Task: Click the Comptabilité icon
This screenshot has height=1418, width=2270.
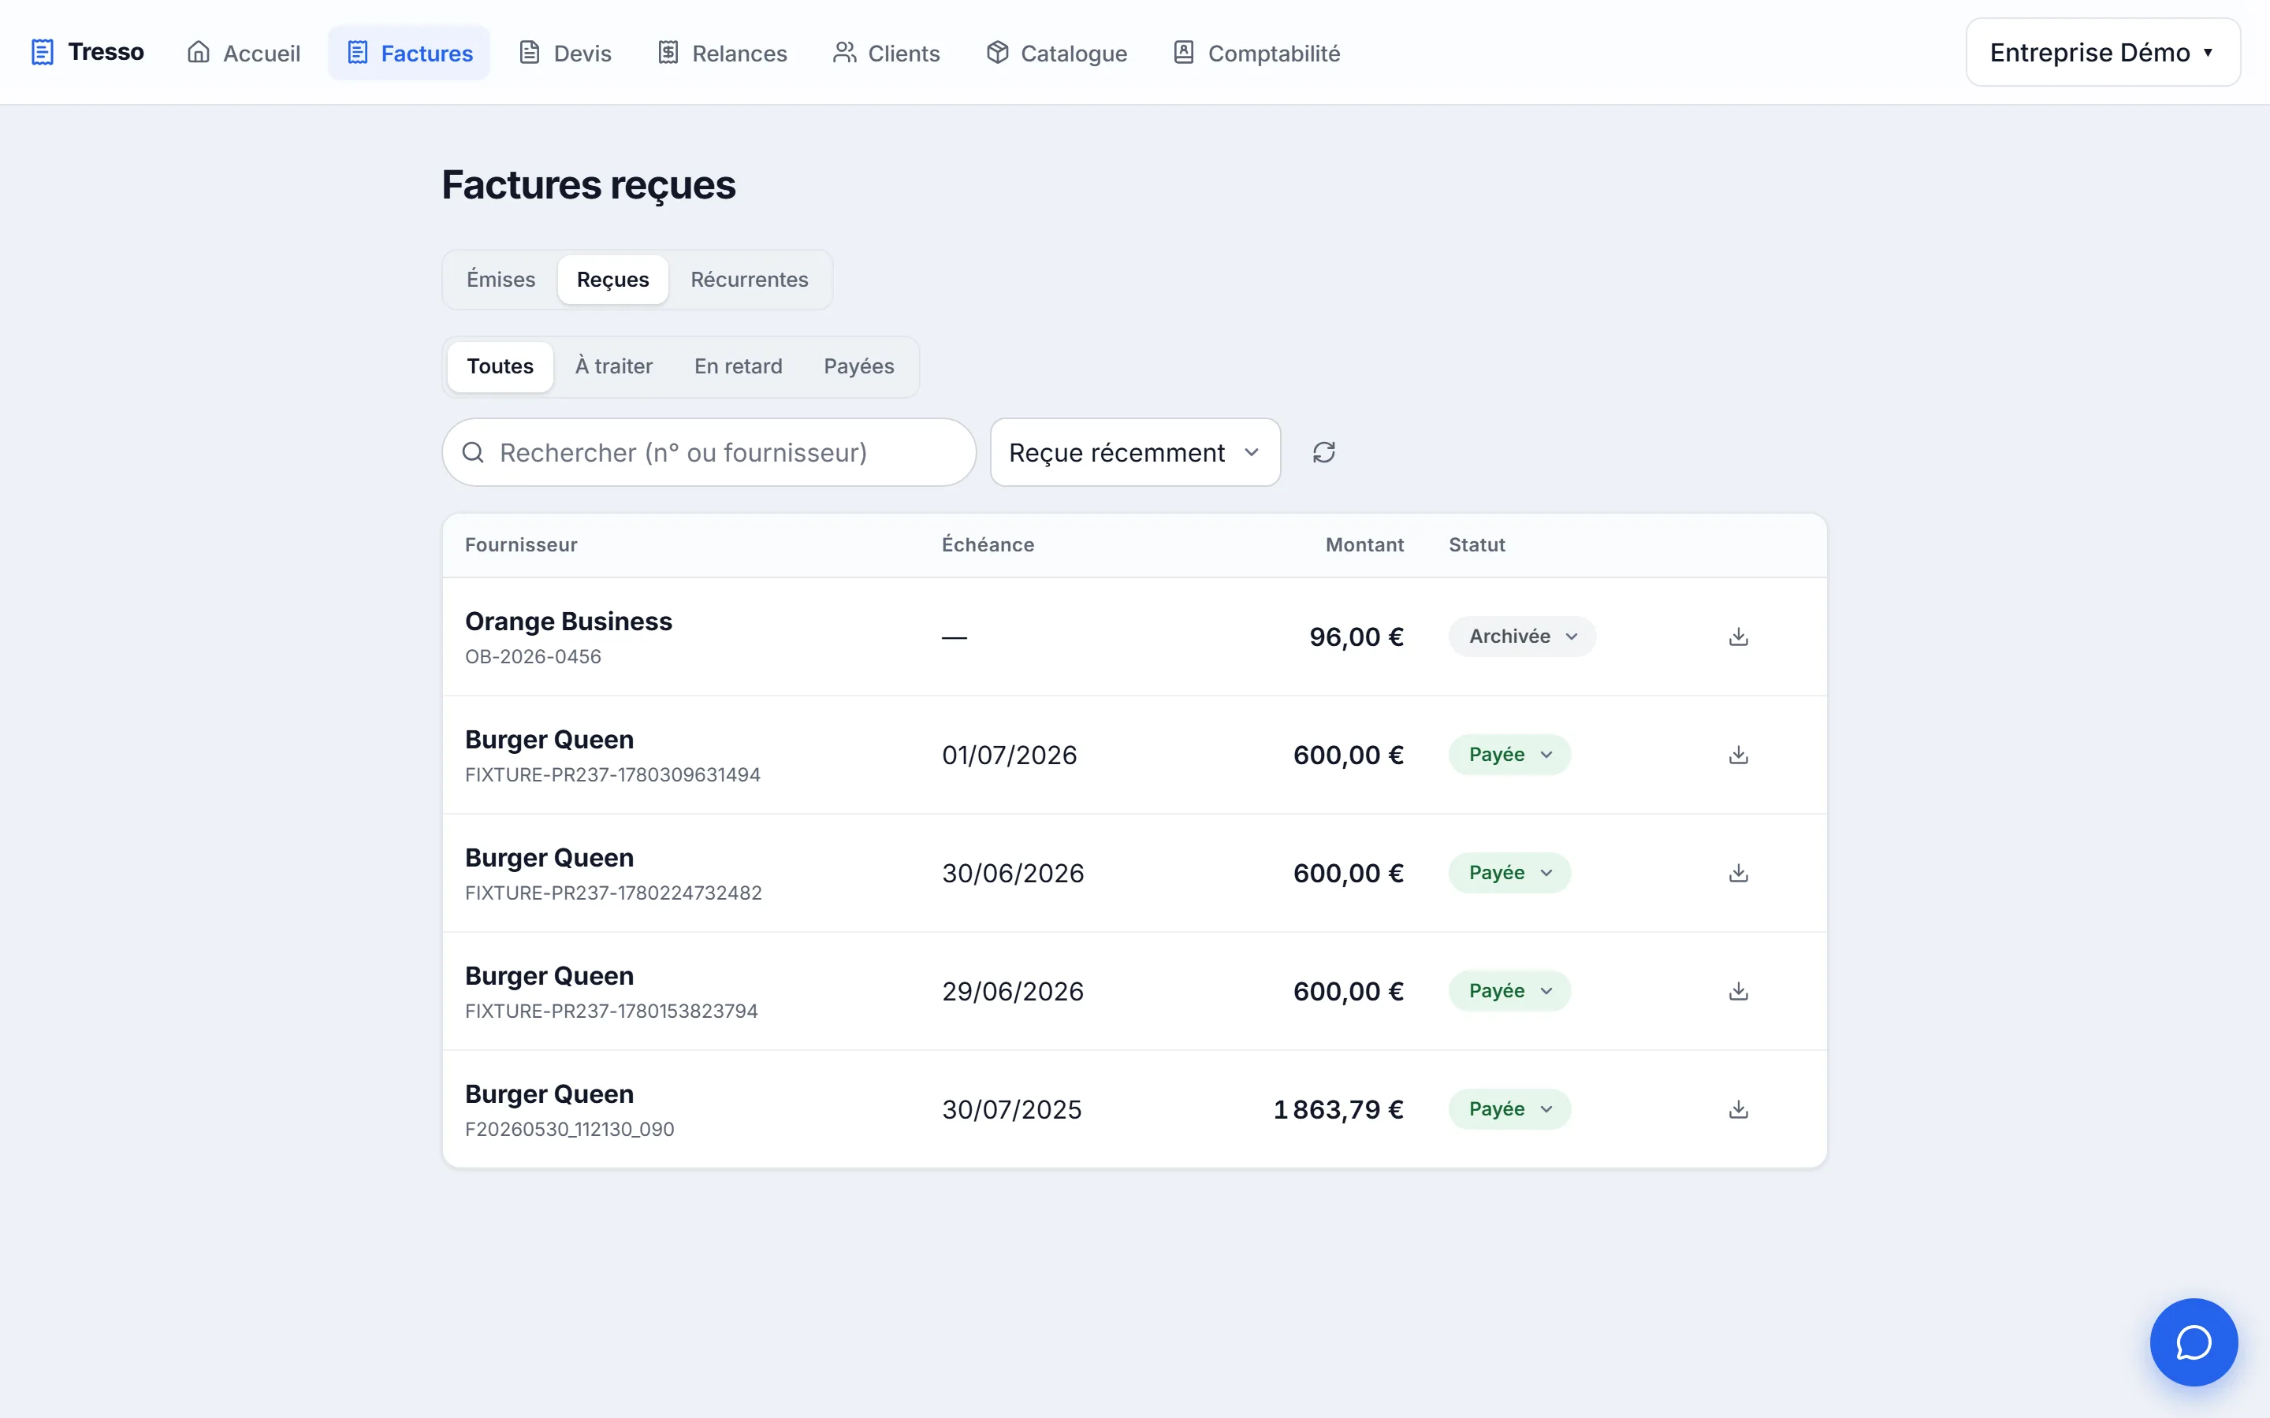Action: pyautogui.click(x=1184, y=53)
